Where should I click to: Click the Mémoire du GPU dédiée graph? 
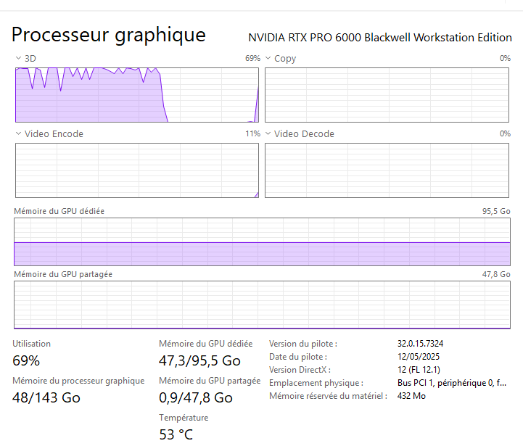pyautogui.click(x=262, y=241)
